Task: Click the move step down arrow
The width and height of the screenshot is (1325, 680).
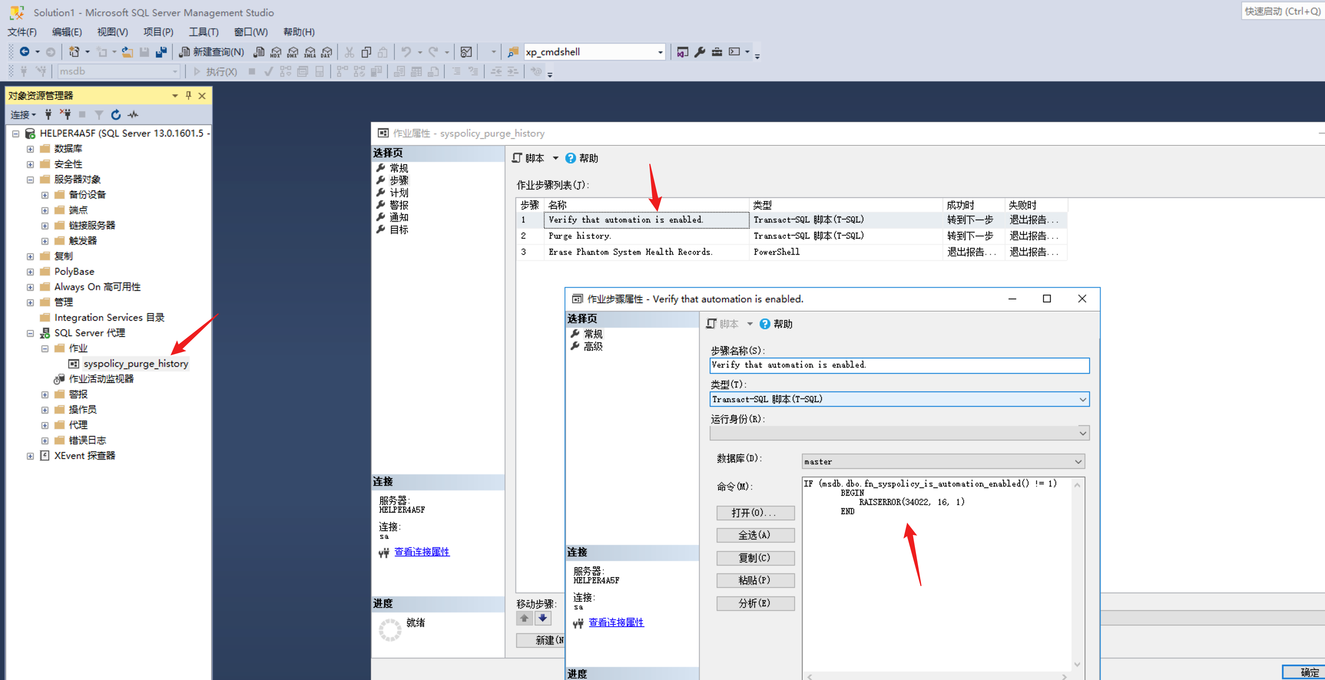Action: click(543, 618)
